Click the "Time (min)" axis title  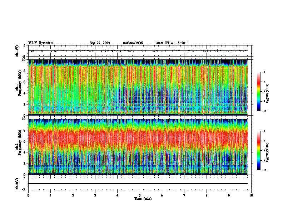click(x=143, y=199)
